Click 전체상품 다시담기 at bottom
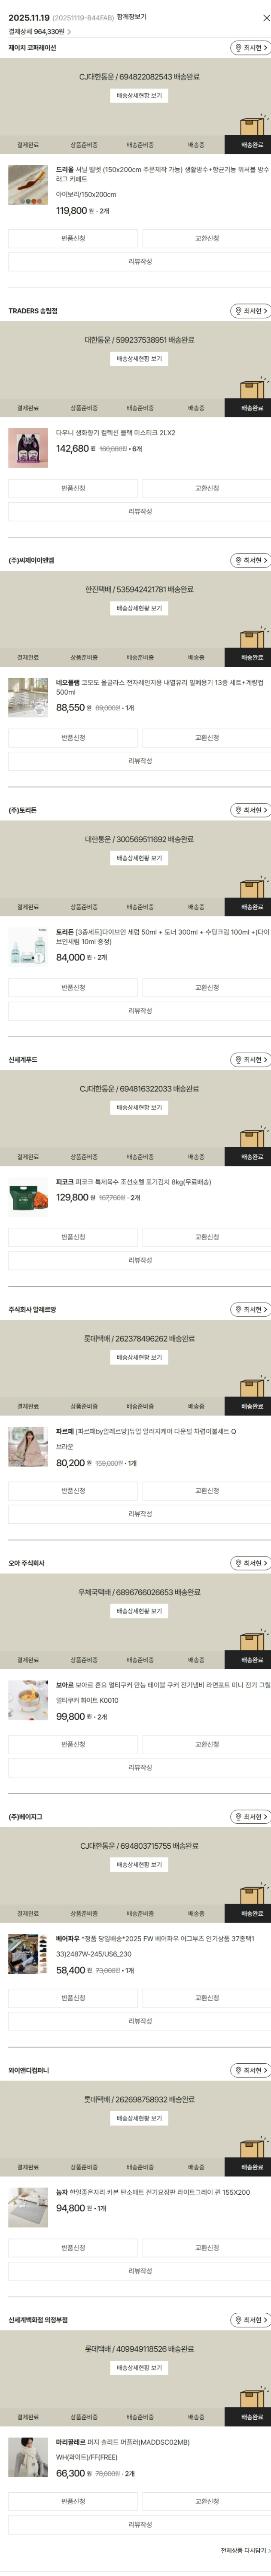 tap(243, 2550)
